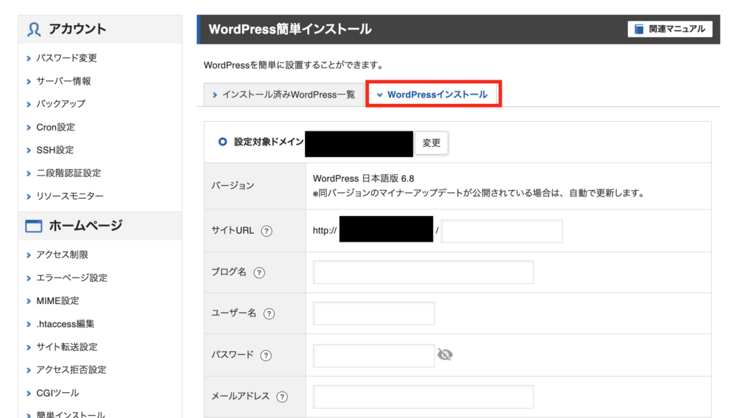Screen dimensions: 735x418
Task: Click the アカウント section heading
Action: [x=78, y=29]
